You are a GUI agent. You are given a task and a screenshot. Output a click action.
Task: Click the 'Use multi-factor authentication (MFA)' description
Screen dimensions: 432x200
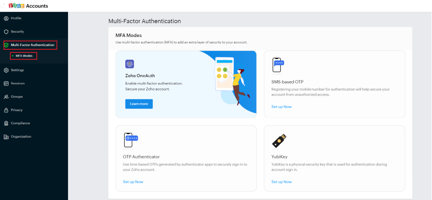coord(181,42)
